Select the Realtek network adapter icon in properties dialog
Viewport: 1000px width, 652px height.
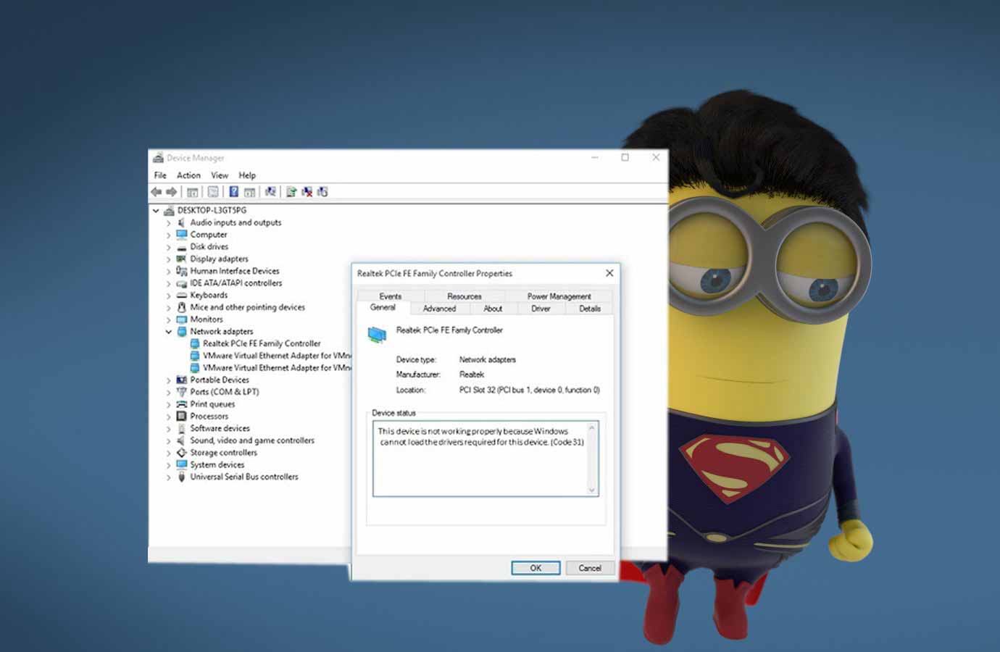(x=378, y=333)
